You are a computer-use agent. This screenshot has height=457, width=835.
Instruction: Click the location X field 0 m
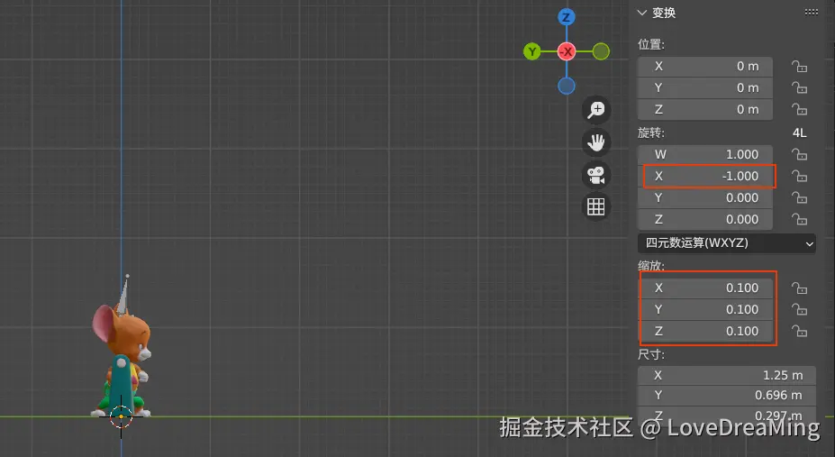[705, 67]
